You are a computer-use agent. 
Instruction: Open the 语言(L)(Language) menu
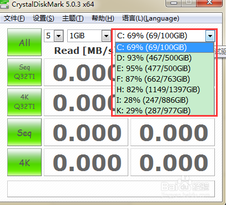coord(150,18)
